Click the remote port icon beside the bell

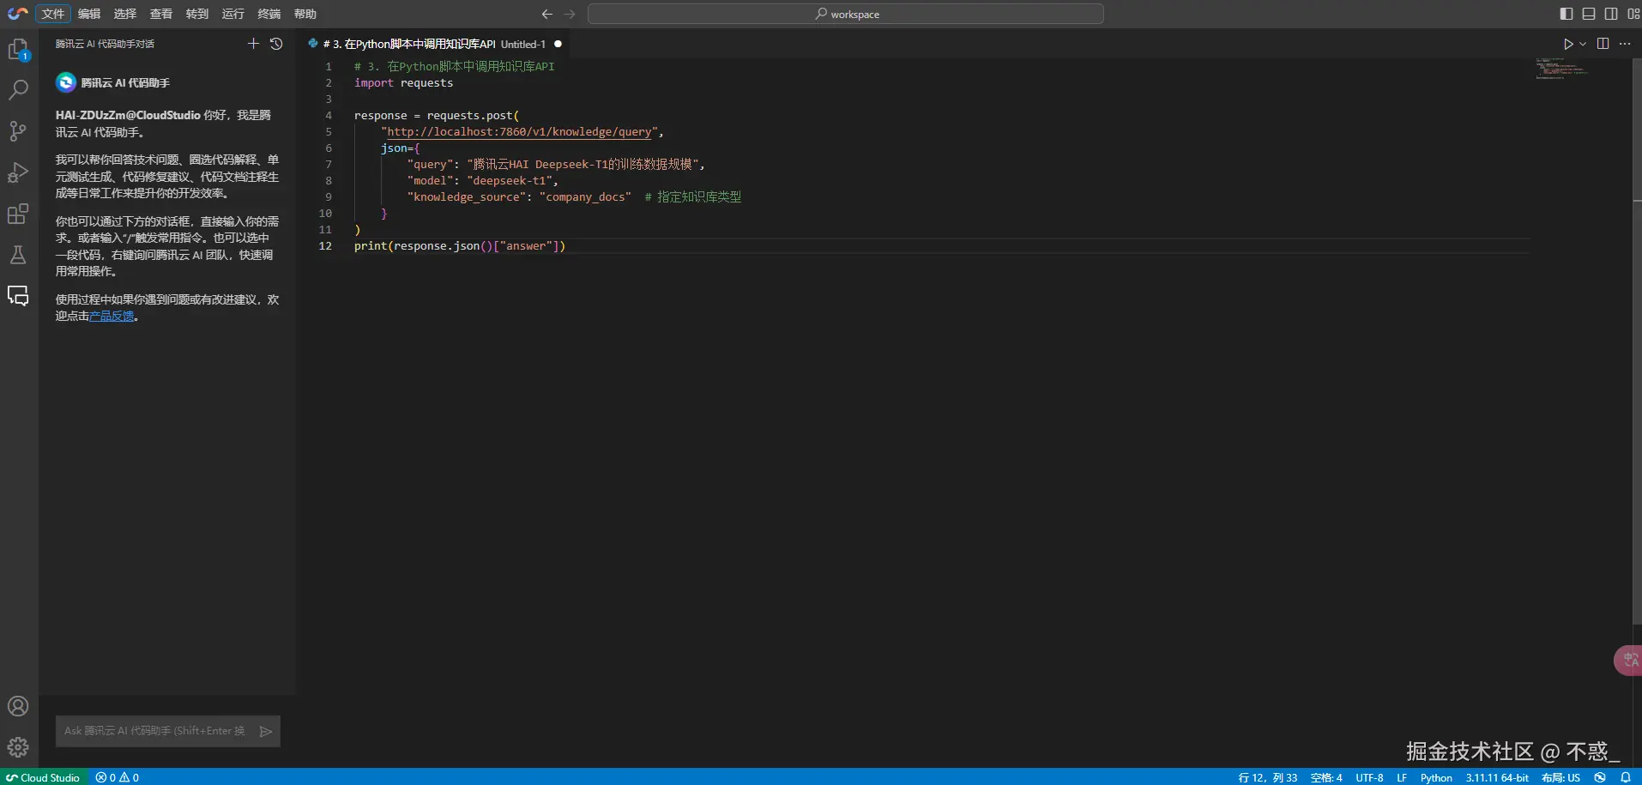[x=1600, y=777]
